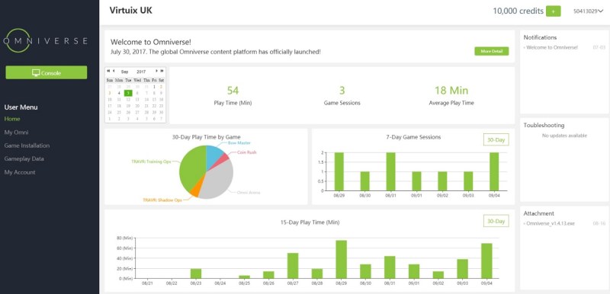Open the 50413029 account dropdown
The width and height of the screenshot is (610, 294).
coord(588,11)
